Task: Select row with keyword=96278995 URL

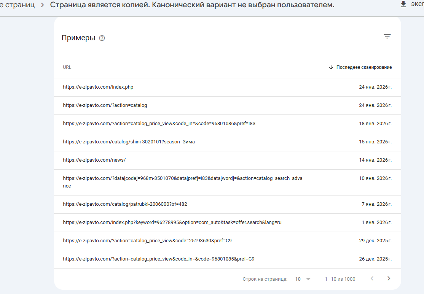Action: pyautogui.click(x=227, y=222)
